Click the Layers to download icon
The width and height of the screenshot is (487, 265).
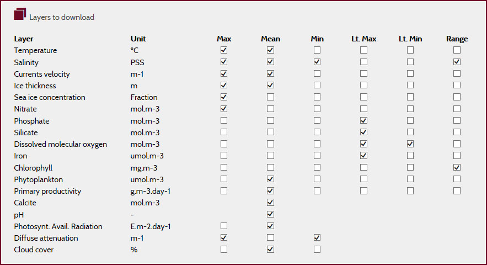pos(20,14)
